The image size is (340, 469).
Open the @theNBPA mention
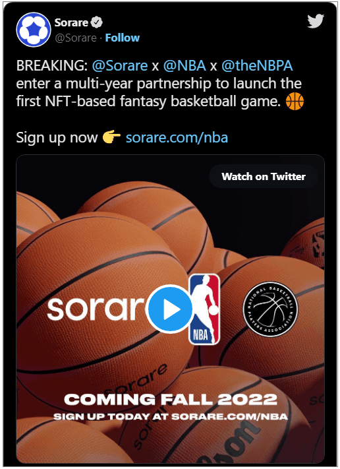tap(257, 65)
